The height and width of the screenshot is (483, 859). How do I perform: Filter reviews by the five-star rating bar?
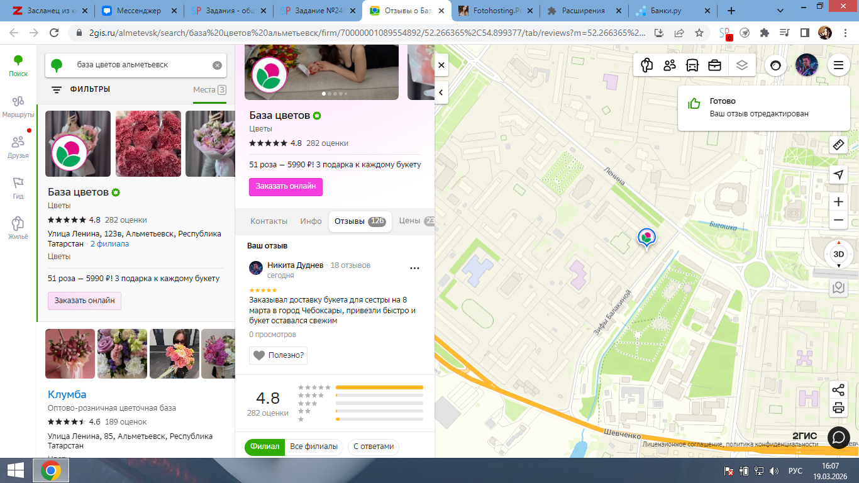(x=380, y=387)
